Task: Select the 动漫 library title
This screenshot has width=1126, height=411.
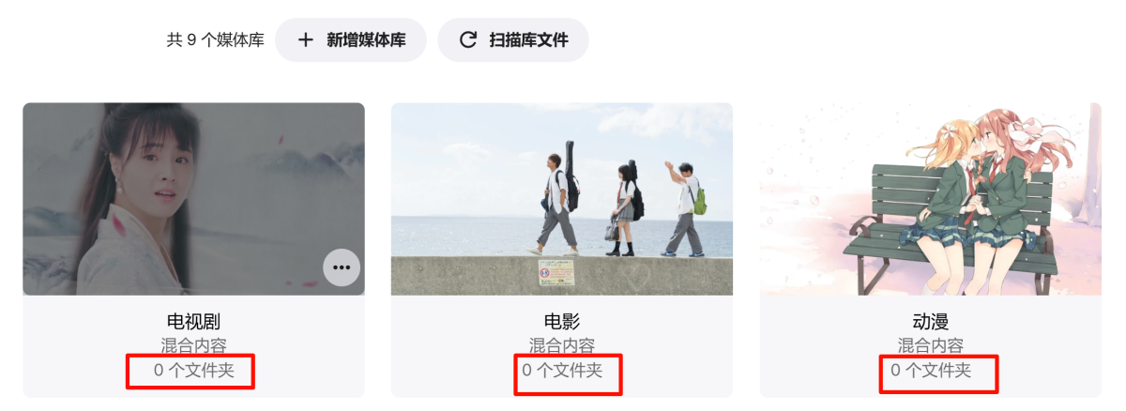Action: pos(931,323)
